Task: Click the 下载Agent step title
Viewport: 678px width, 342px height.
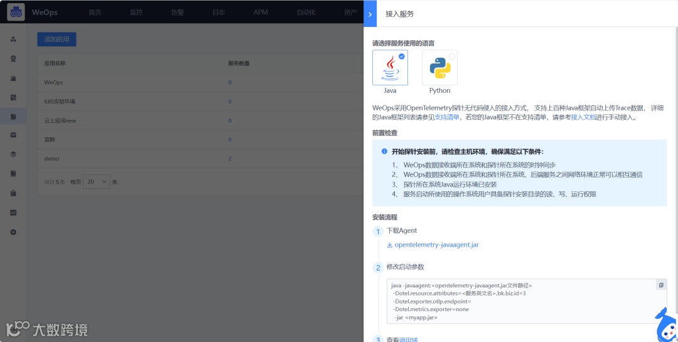Action: [x=402, y=230]
